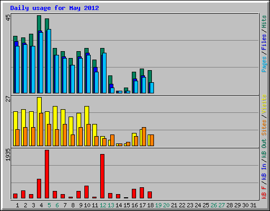Click the red kB bar for day 17
Image resolution: width=270 pixels, height=211 pixels.
[x=142, y=193]
